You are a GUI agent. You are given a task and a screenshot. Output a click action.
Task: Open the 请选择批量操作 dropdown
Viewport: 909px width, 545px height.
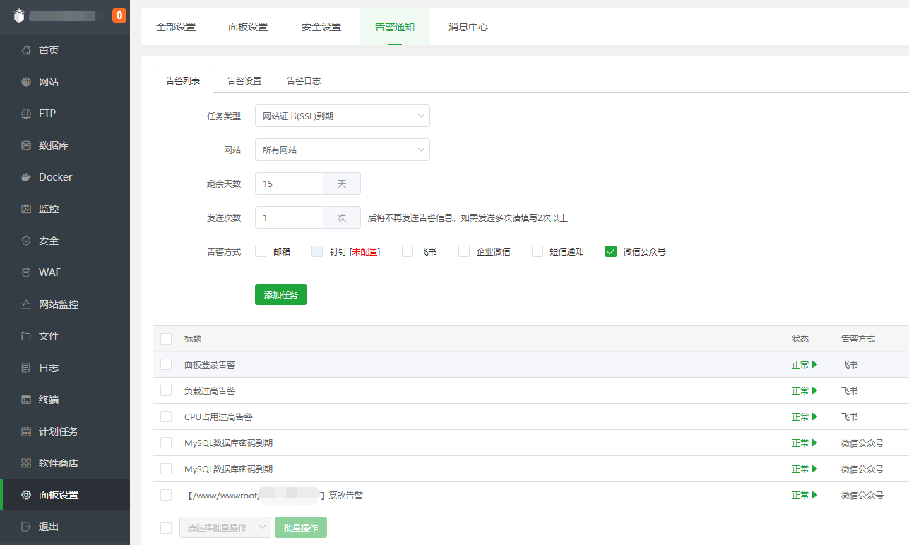pos(225,527)
